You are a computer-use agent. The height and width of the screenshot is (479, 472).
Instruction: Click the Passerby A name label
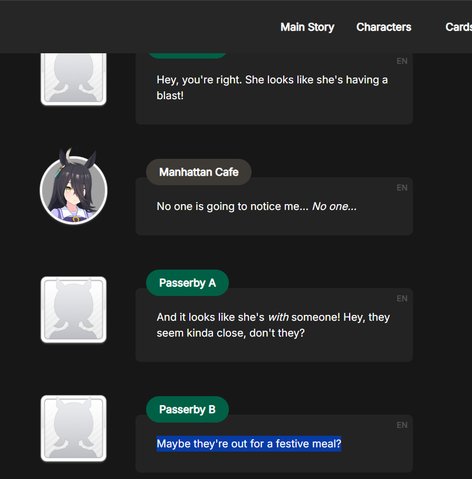[x=187, y=283]
